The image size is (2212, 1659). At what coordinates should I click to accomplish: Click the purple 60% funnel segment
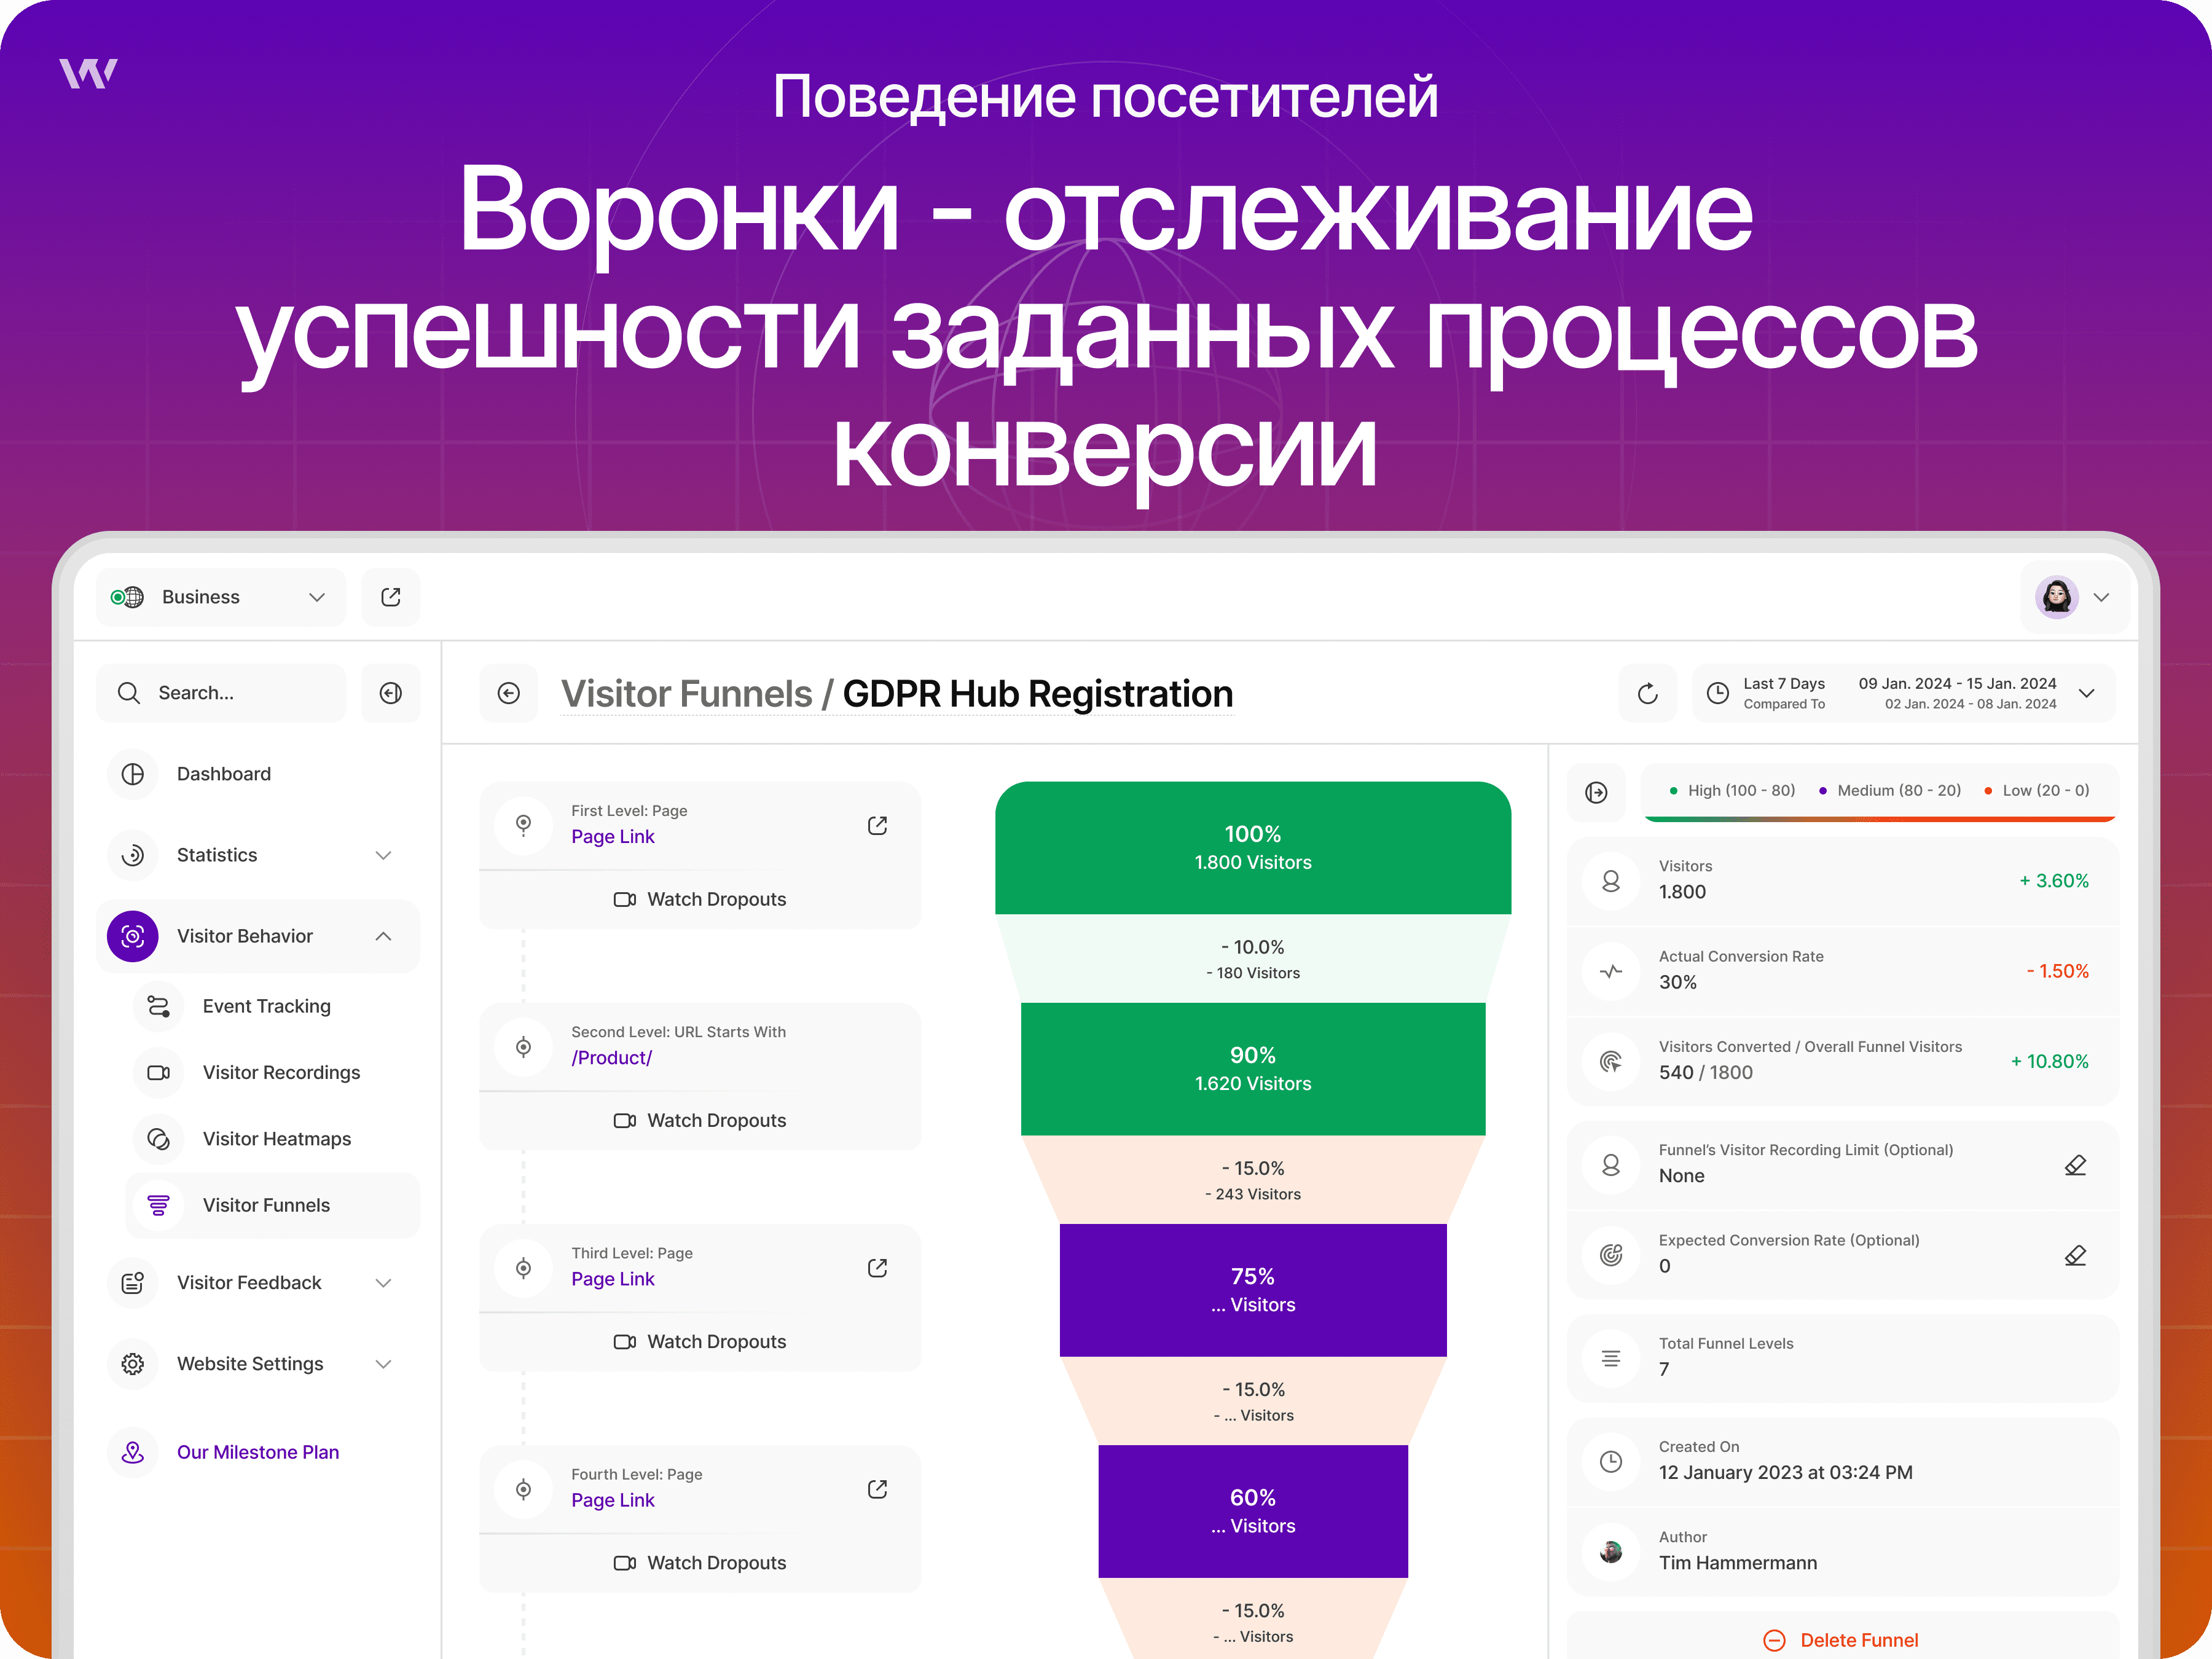[1253, 1511]
